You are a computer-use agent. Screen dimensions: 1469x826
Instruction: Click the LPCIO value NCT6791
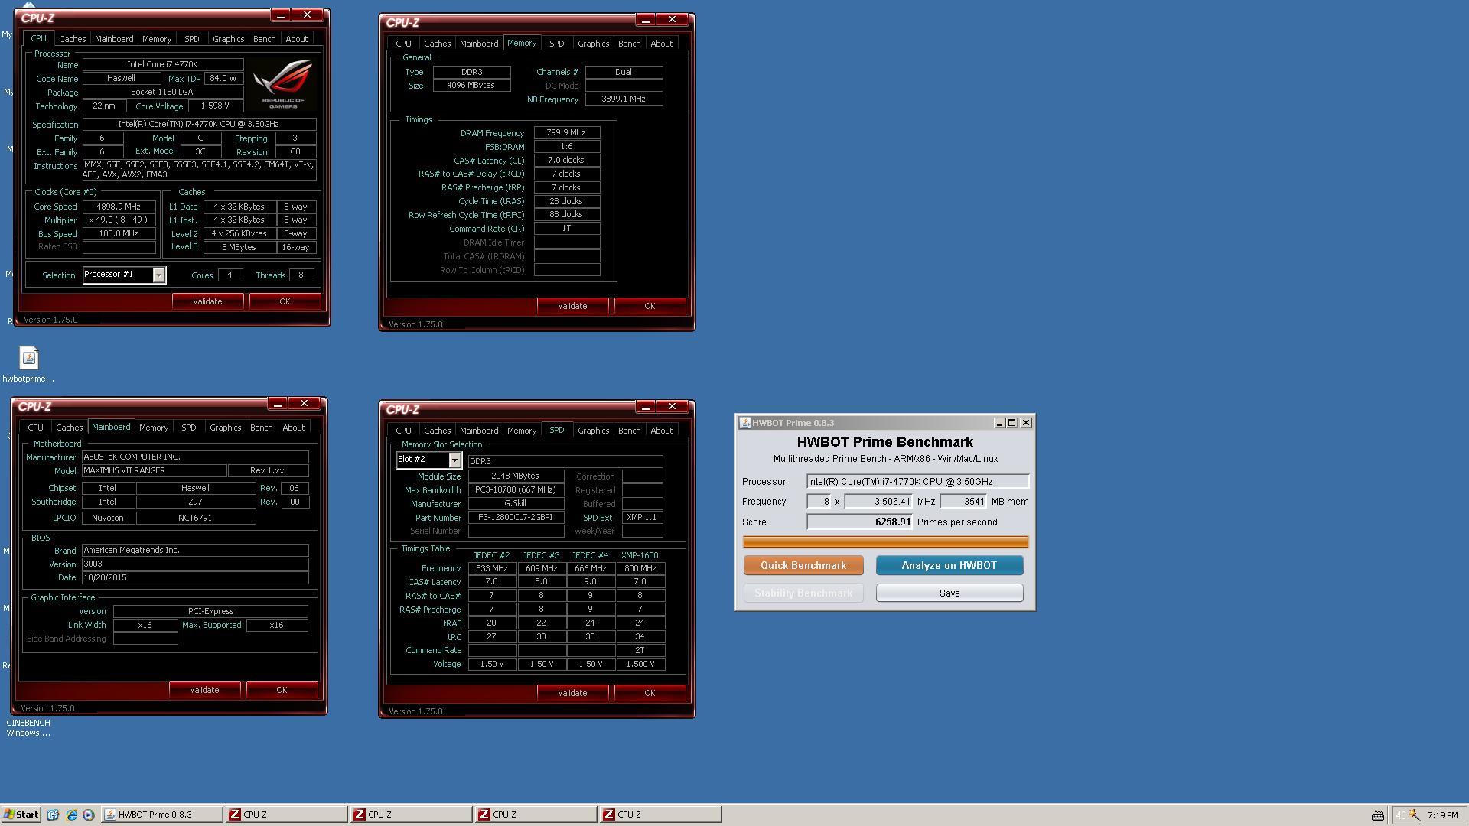[195, 518]
